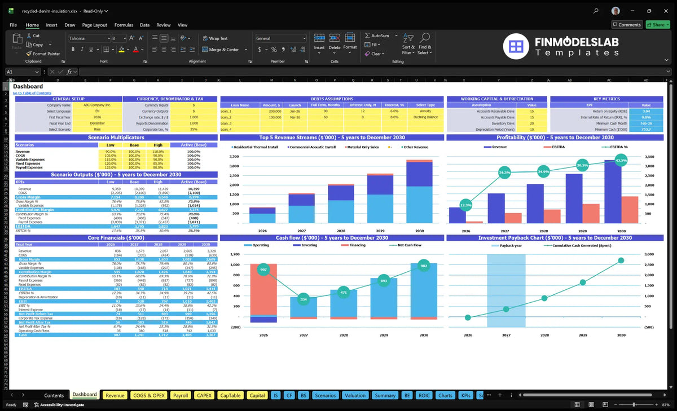The width and height of the screenshot is (677, 411).
Task: Open the Valuation sheet tab
Action: click(355, 395)
